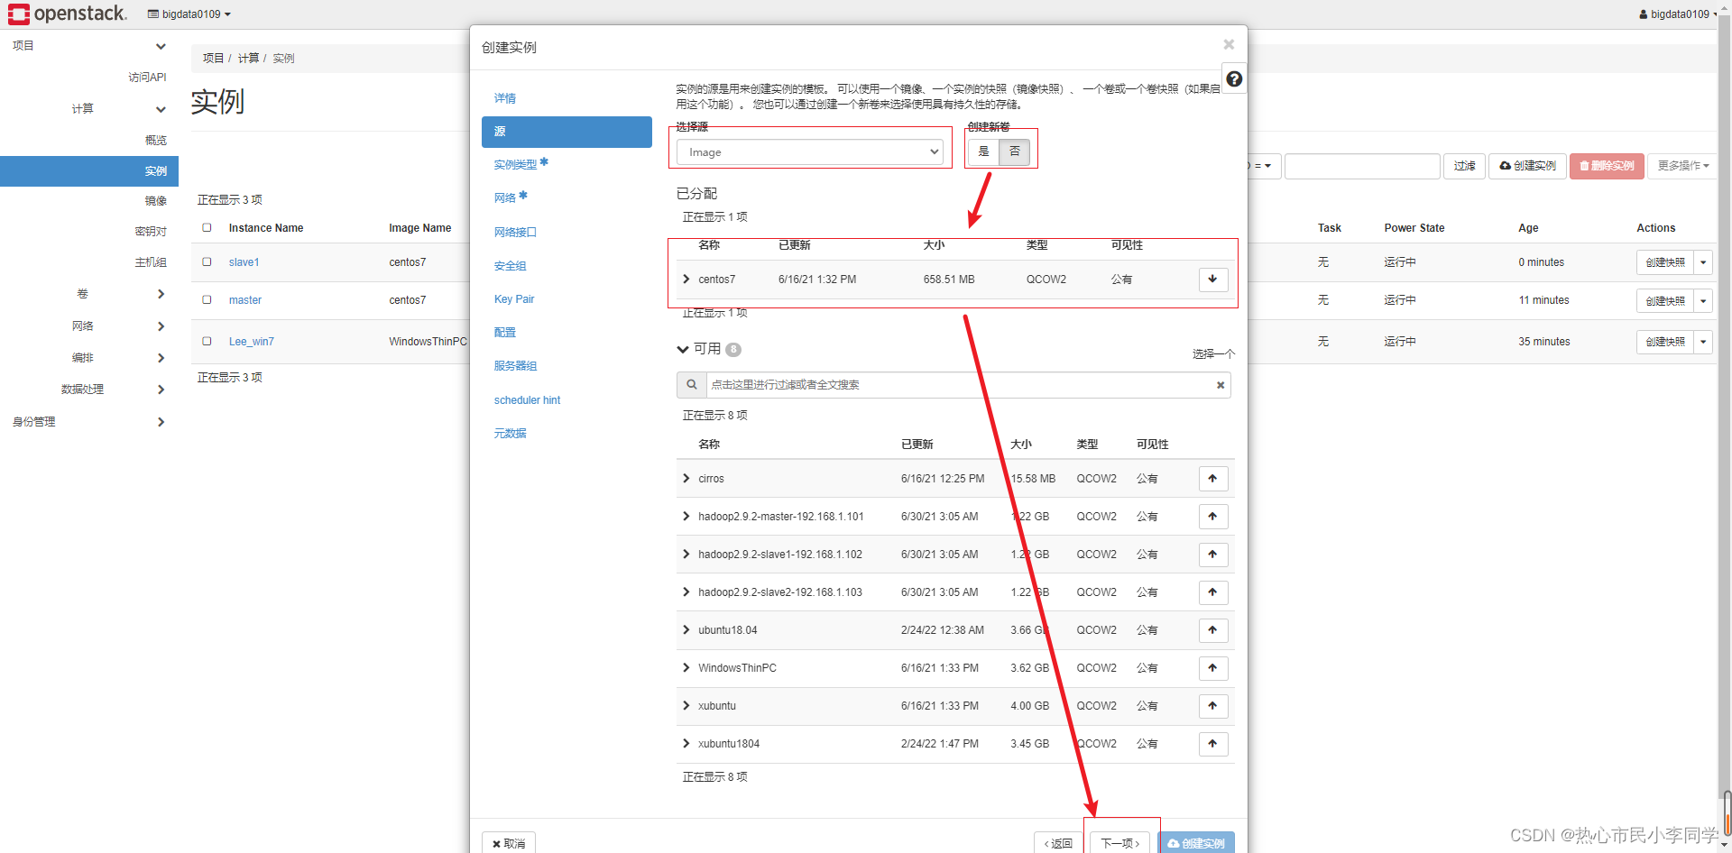This screenshot has width=1732, height=853.
Task: Allocate hadoop2.9.2-master image with up arrow
Action: 1213,517
